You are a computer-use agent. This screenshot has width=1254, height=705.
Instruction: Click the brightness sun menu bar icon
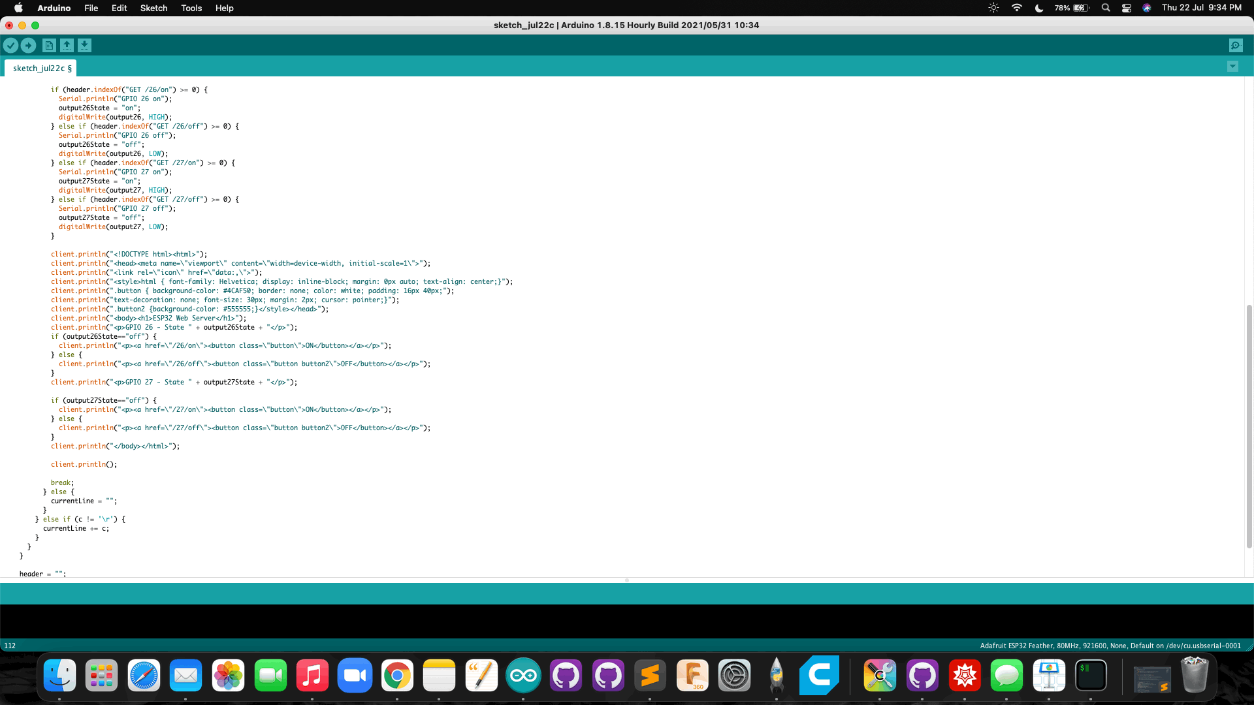pyautogui.click(x=993, y=8)
